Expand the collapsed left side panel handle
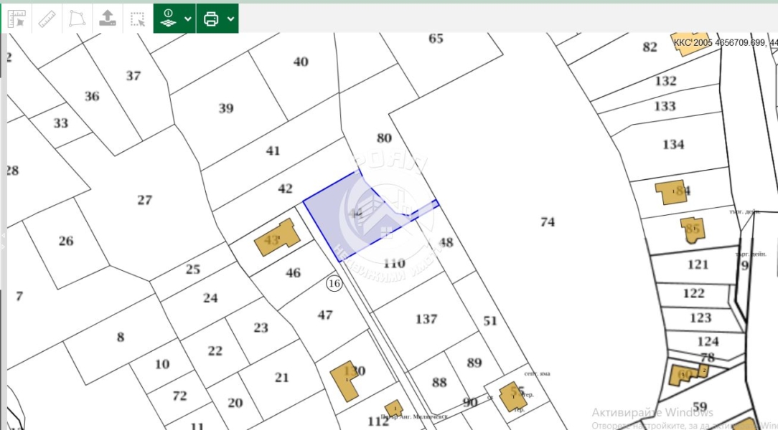This screenshot has width=778, height=430. 3,240
